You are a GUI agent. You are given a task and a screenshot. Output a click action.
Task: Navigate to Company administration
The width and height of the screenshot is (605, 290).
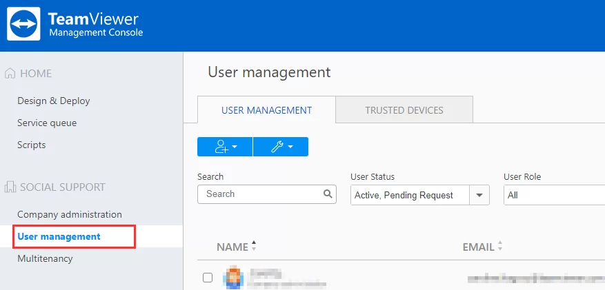pos(70,214)
